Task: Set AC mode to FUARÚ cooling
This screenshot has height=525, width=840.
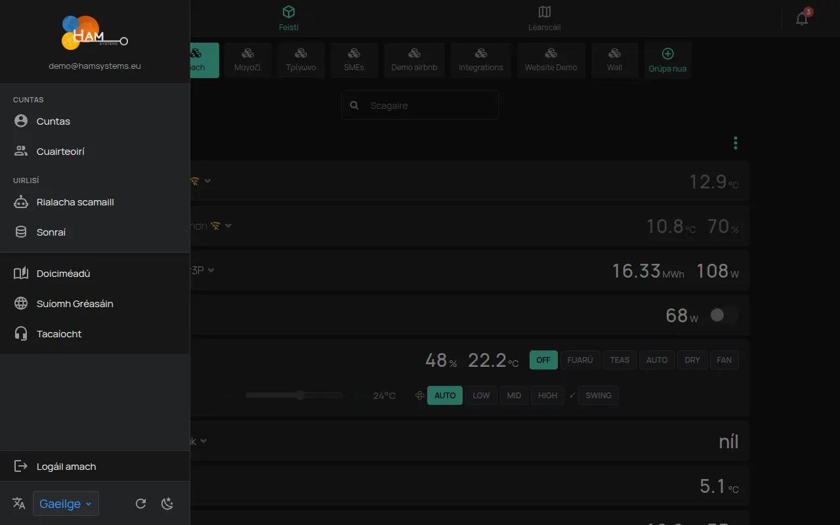Action: click(580, 360)
